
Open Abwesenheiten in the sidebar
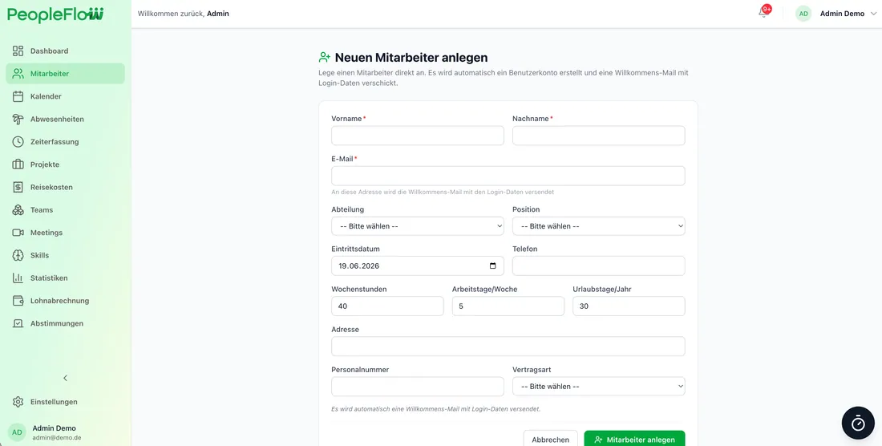(x=65, y=120)
